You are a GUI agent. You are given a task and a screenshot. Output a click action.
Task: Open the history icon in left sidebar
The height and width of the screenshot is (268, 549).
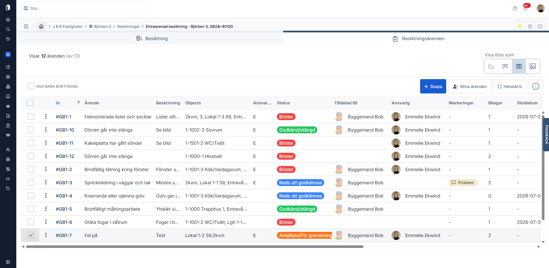coord(8,39)
